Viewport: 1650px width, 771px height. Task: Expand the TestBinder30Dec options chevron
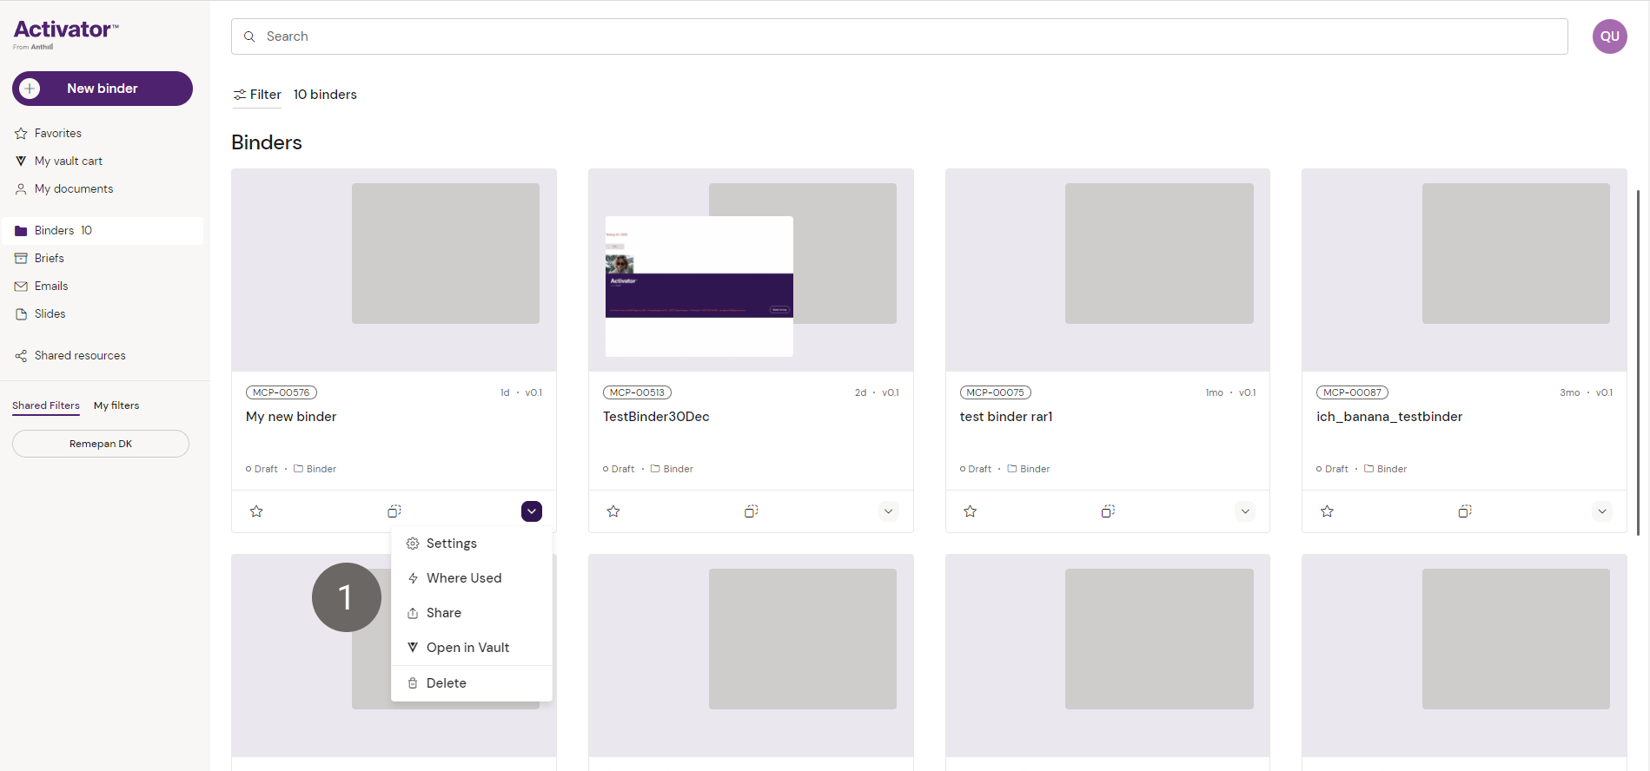pyautogui.click(x=888, y=511)
